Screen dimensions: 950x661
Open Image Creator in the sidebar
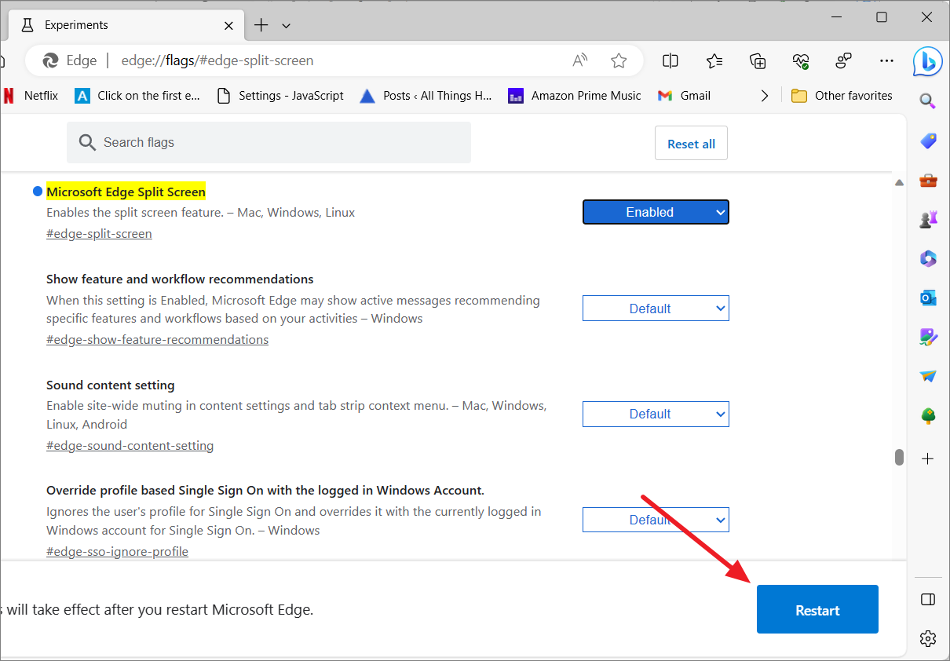click(x=928, y=337)
